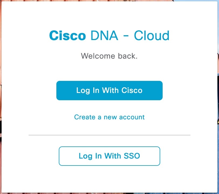Click the Welcome back greeting text
The image size is (219, 194).
click(x=109, y=56)
